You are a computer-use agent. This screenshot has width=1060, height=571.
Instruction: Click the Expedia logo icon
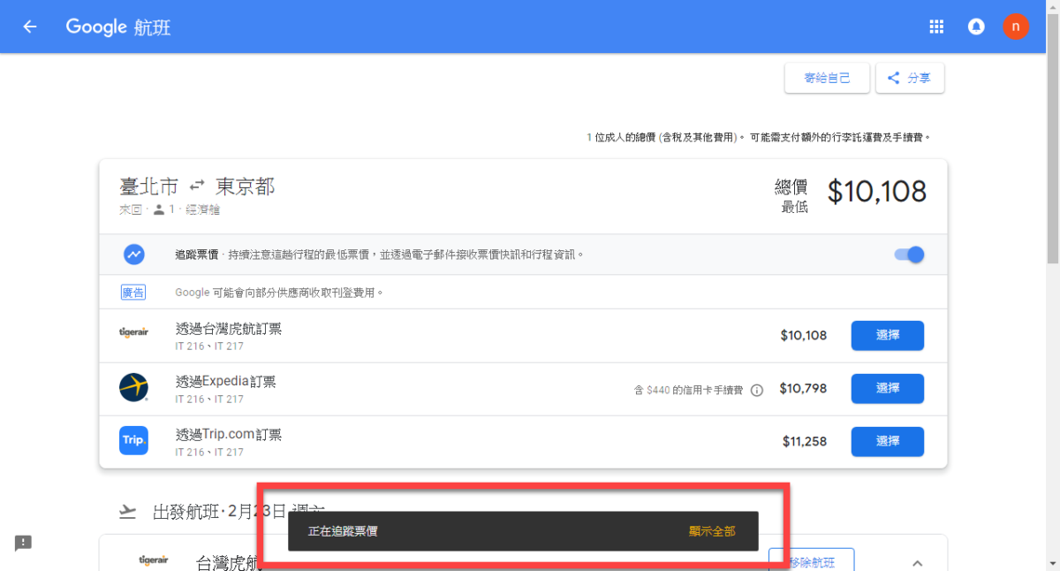click(133, 387)
